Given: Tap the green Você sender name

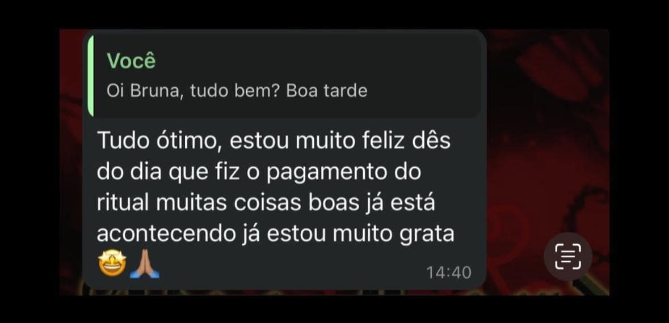Looking at the screenshot, I should pos(131,61).
